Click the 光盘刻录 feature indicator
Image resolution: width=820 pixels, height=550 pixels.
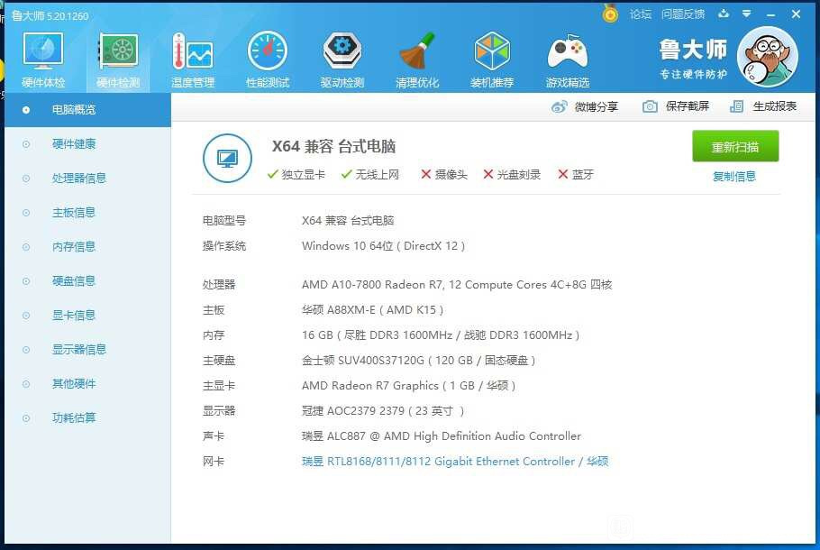pos(512,174)
